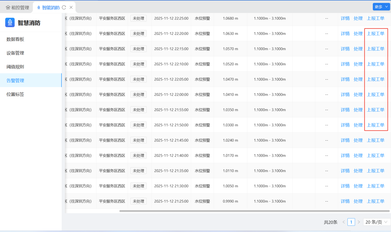Navigate to 位置标签 in the sidebar
391x232 pixels.
(15, 94)
